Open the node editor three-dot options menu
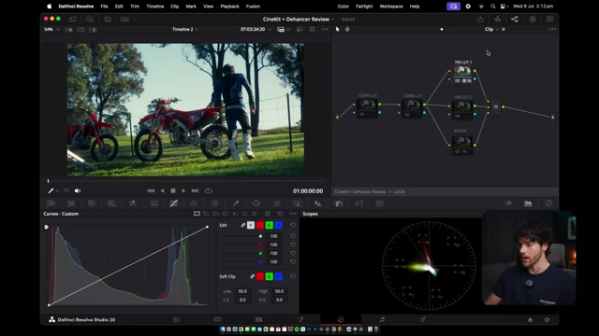 click(x=552, y=29)
